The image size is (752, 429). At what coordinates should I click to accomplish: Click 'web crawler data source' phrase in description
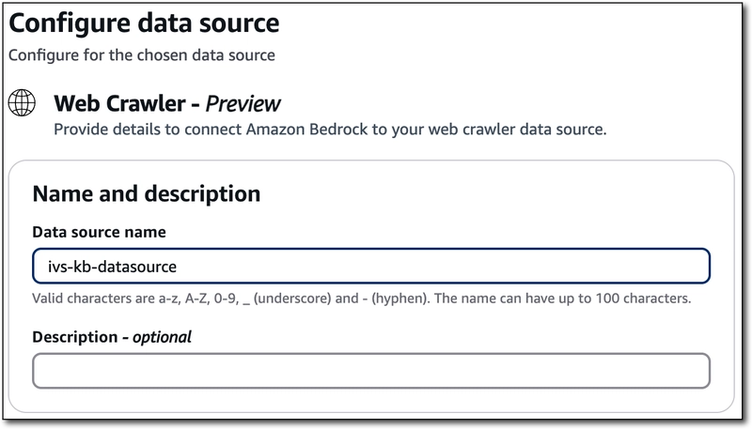(x=517, y=130)
